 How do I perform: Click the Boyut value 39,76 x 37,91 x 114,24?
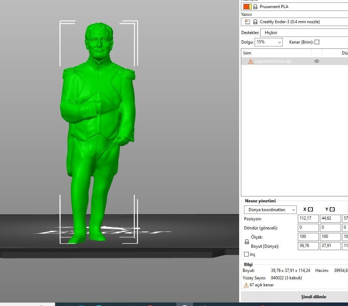tap(290, 271)
